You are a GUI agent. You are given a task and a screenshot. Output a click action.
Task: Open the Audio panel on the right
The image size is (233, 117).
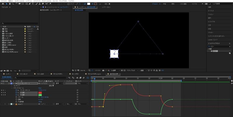click(x=211, y=11)
